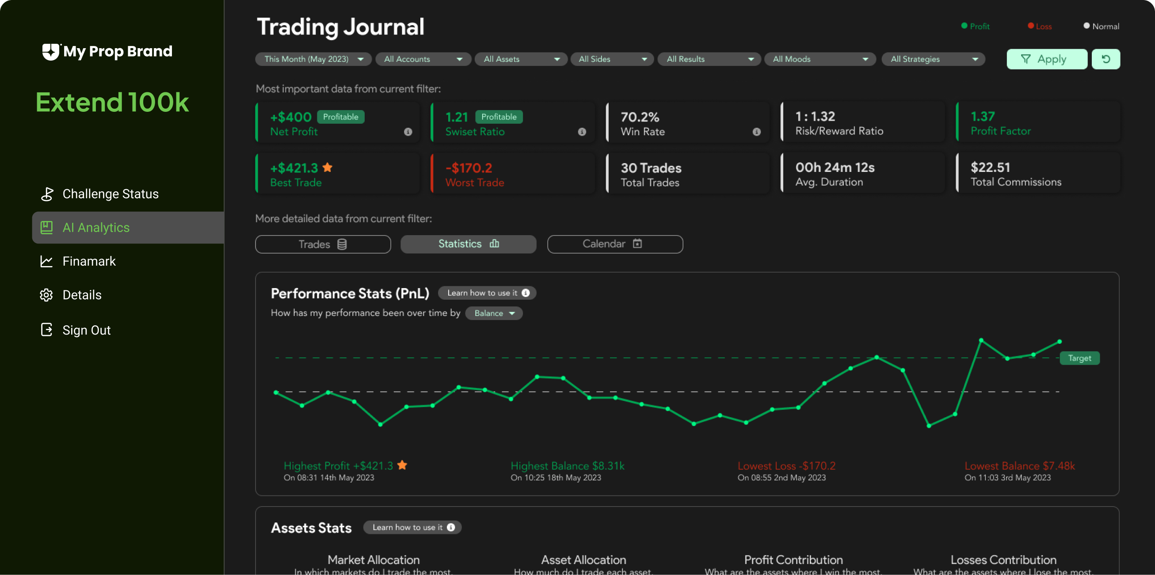Open Finamark using the line-chart icon

46,261
